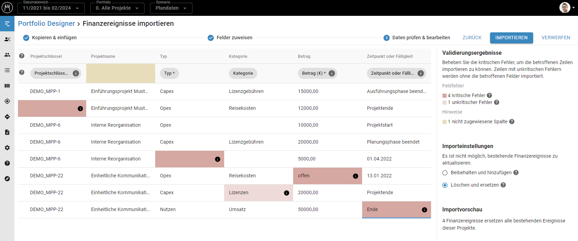Click the columns board icon in sidebar

click(x=7, y=86)
